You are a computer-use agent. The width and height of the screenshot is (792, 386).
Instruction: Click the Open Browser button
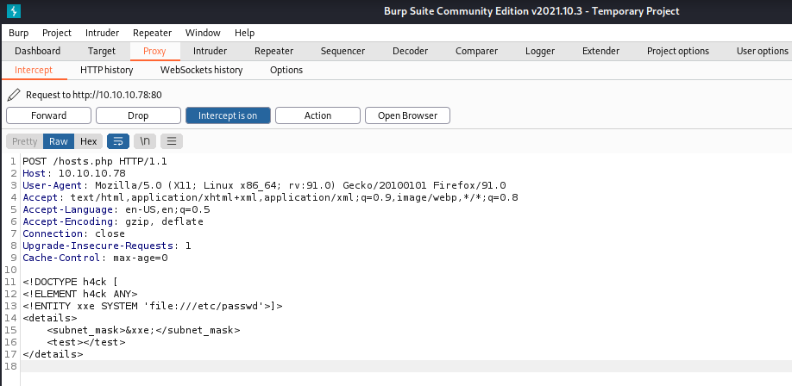pos(407,115)
